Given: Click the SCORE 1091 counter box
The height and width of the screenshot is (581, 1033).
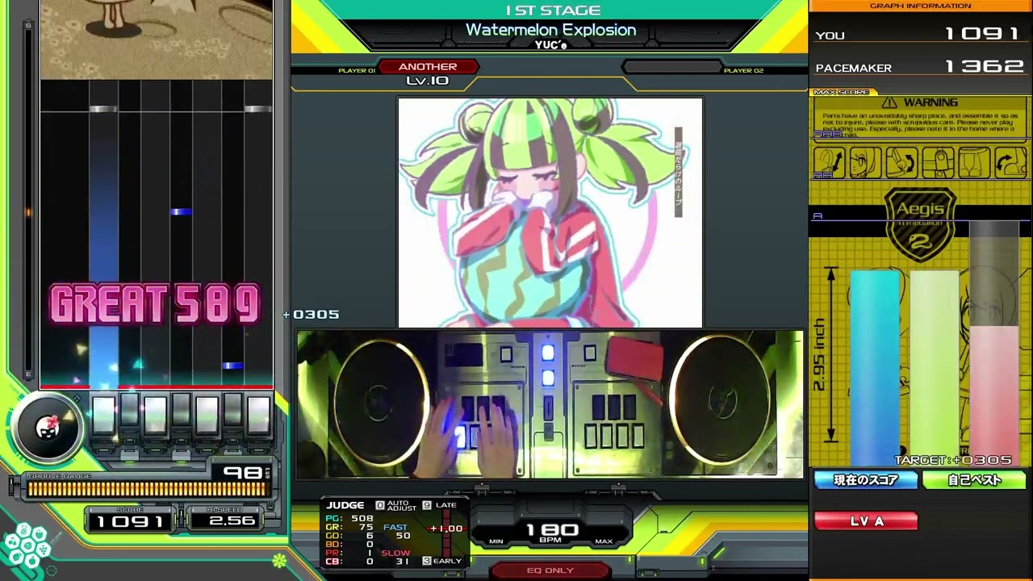Looking at the screenshot, I should pyautogui.click(x=130, y=521).
